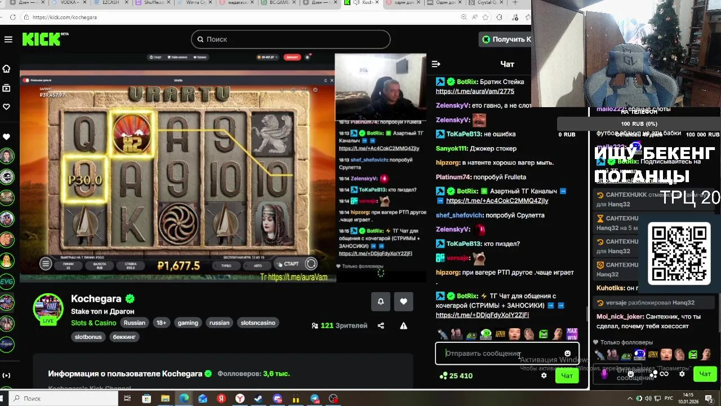Viewport: 721px width, 406px height.
Task: Open Windows notification center
Action: click(x=709, y=399)
